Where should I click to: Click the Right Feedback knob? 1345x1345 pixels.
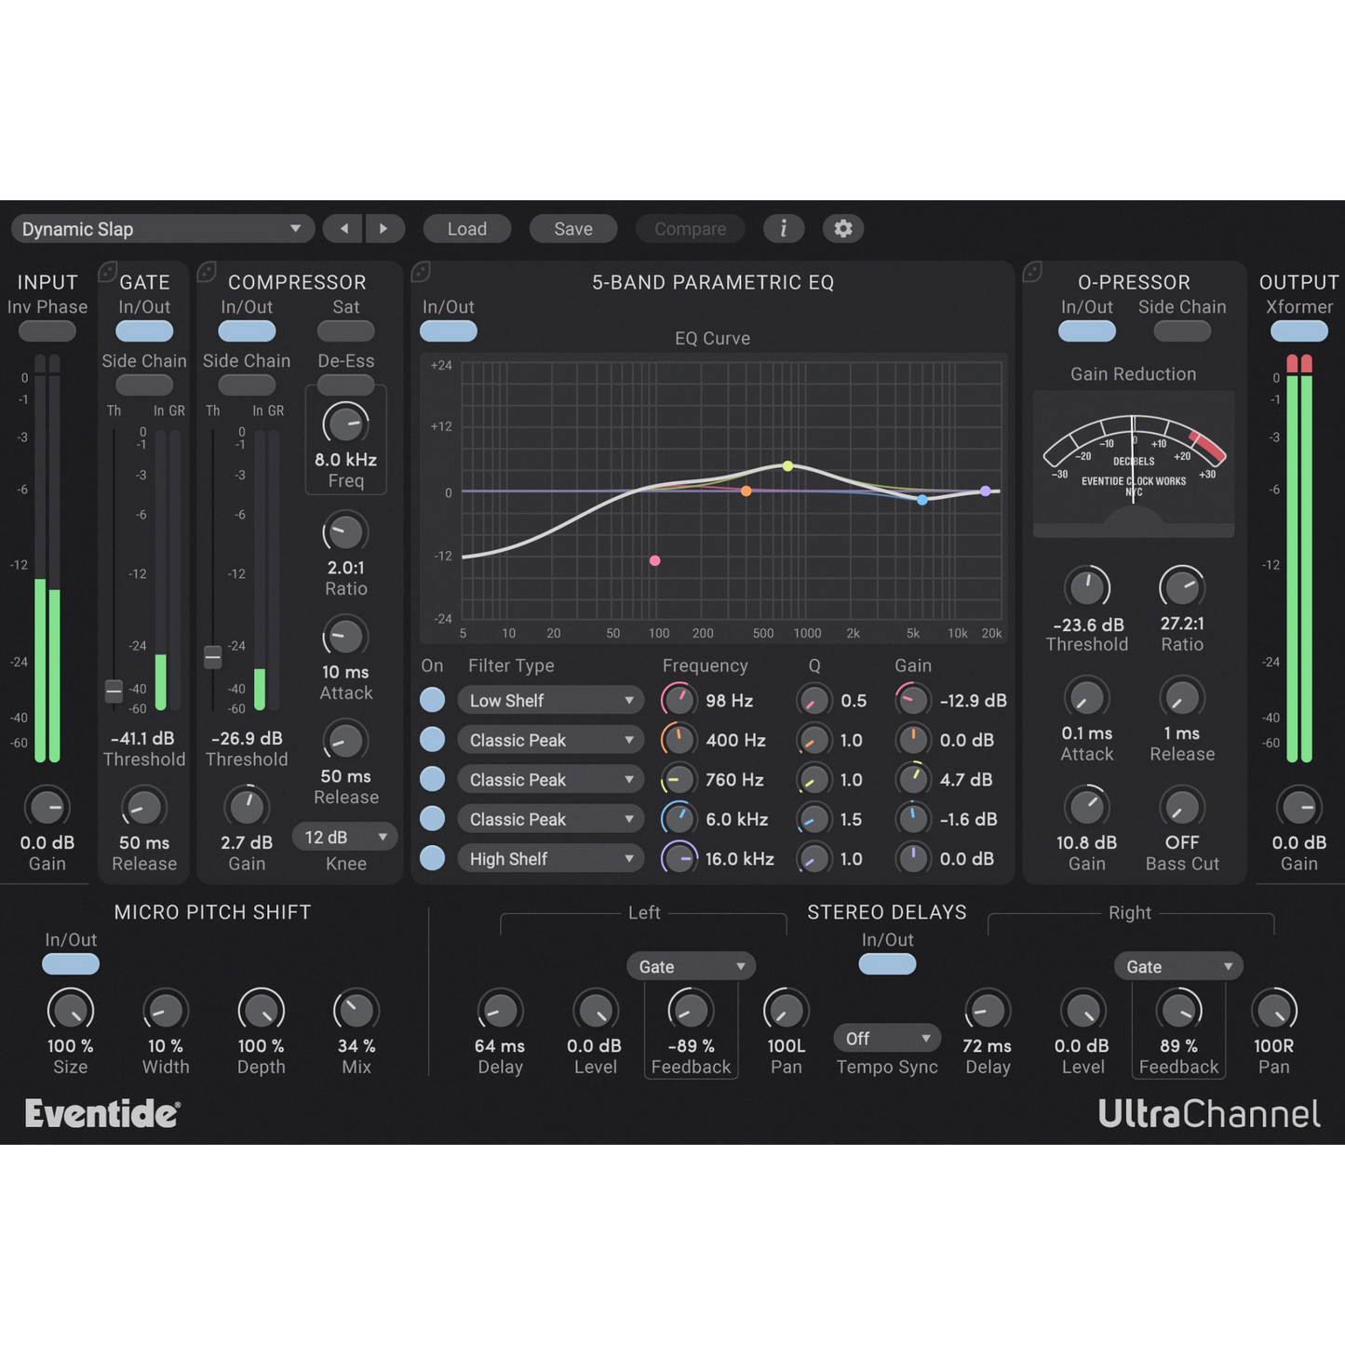(x=1179, y=1010)
